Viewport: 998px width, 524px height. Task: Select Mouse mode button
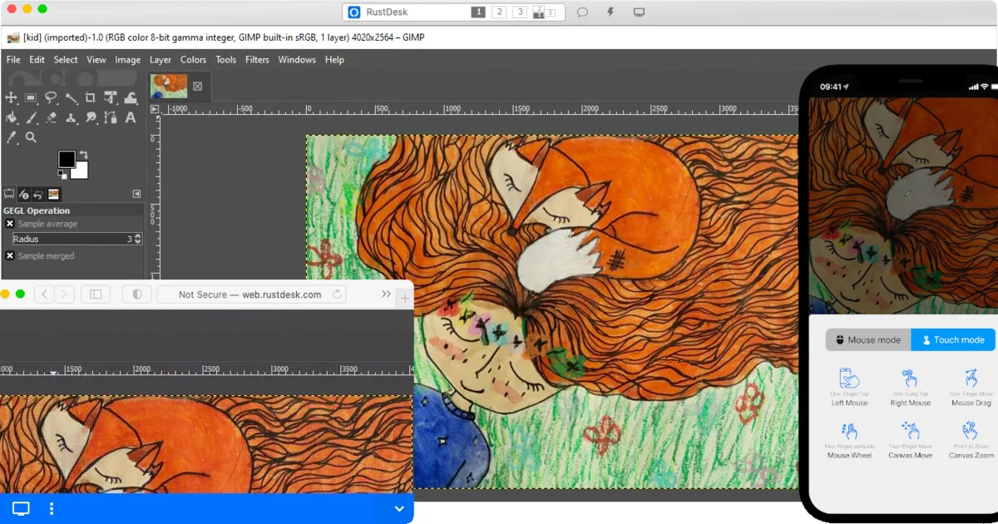[x=868, y=340]
